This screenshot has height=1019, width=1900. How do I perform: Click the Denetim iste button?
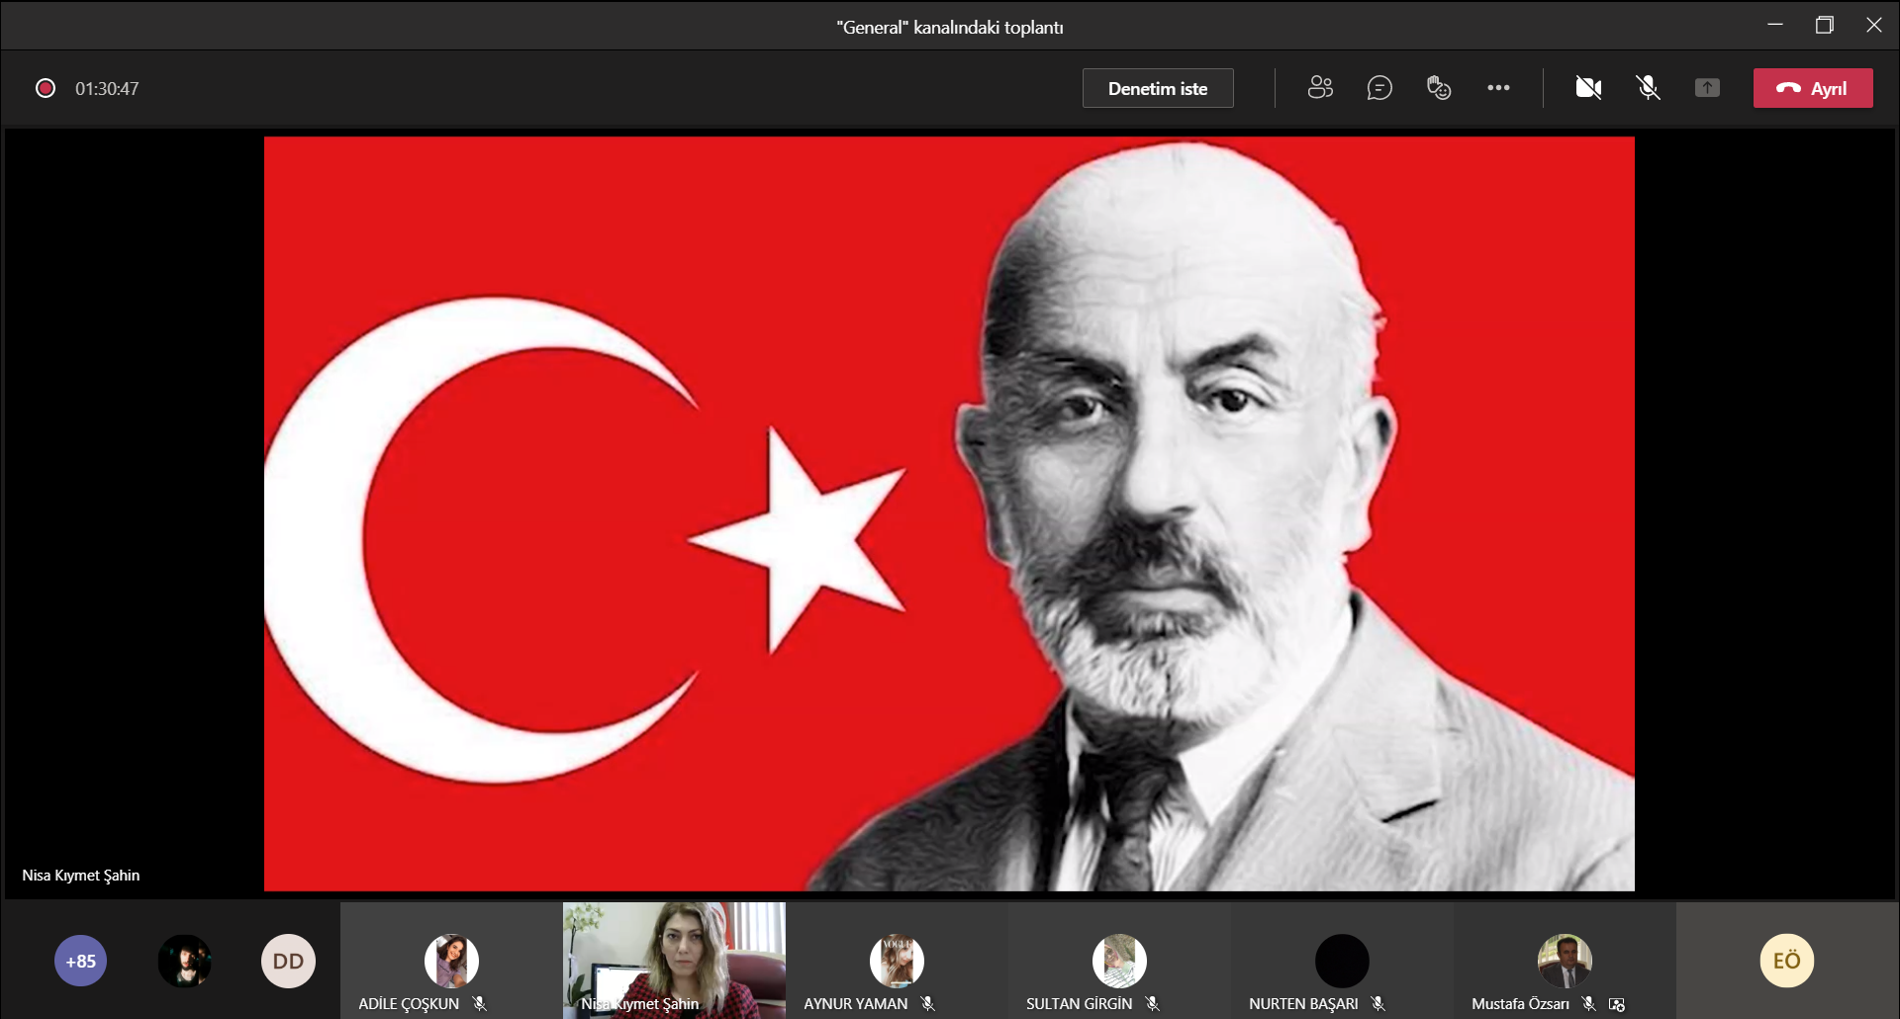pos(1158,88)
